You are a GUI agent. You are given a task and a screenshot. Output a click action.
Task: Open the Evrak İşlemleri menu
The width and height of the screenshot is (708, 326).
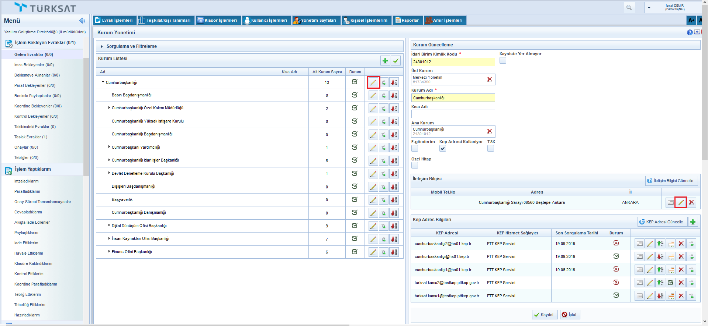click(114, 20)
